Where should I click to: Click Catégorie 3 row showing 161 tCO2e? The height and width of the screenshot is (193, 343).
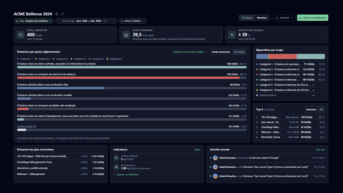coord(291,75)
